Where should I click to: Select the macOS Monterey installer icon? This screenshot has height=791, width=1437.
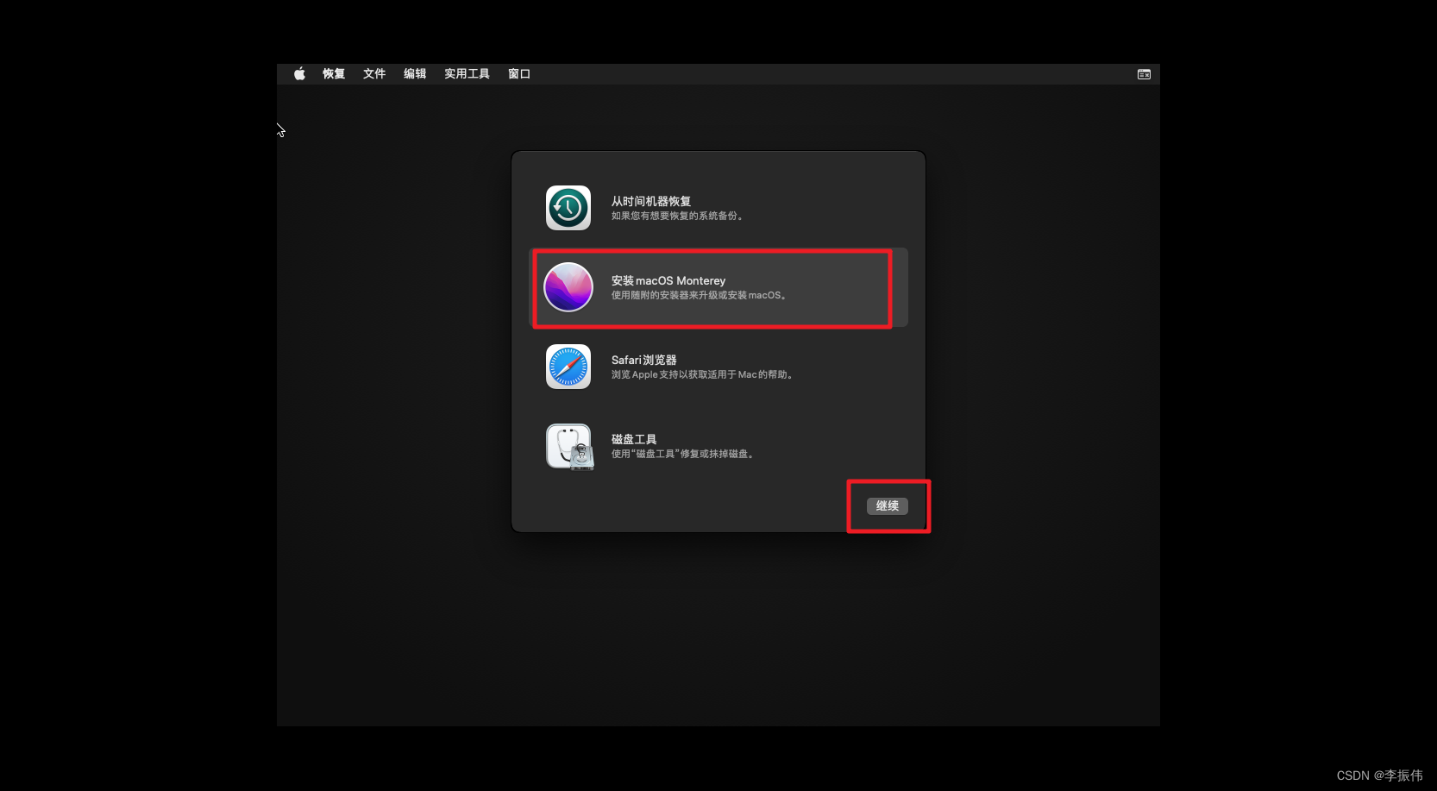click(568, 287)
